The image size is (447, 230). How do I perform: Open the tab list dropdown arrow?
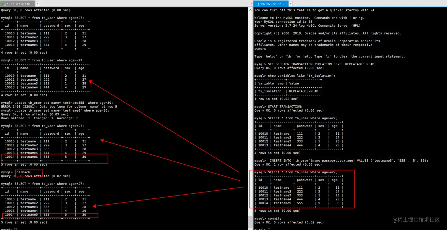pos(251,4)
